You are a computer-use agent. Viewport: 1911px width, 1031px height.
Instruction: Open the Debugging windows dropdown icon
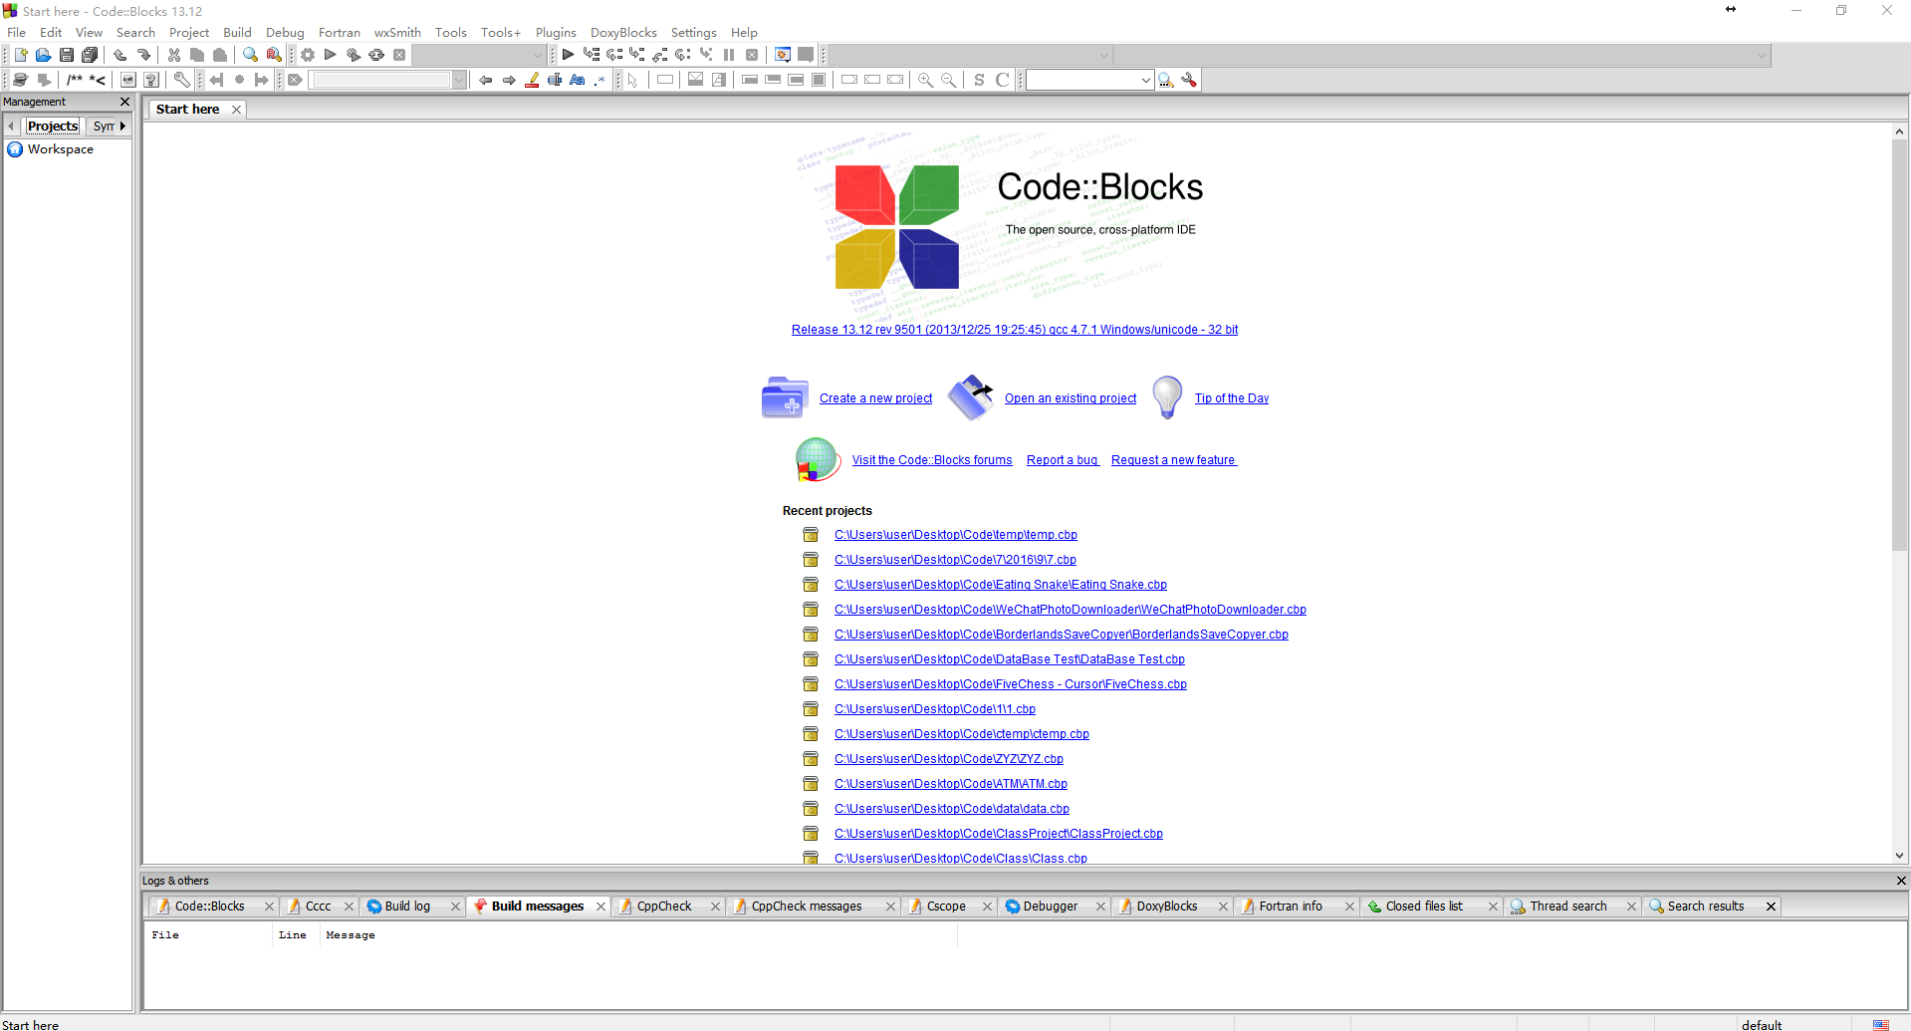point(783,55)
